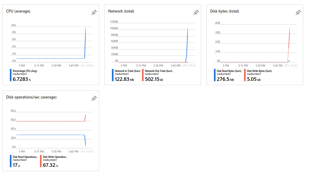Click the Percentage CPU (Avg) legend entry
Image resolution: width=310 pixels, height=174 pixels.
pyautogui.click(x=24, y=75)
